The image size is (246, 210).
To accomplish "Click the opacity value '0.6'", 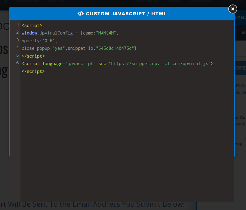I will 48,41.
